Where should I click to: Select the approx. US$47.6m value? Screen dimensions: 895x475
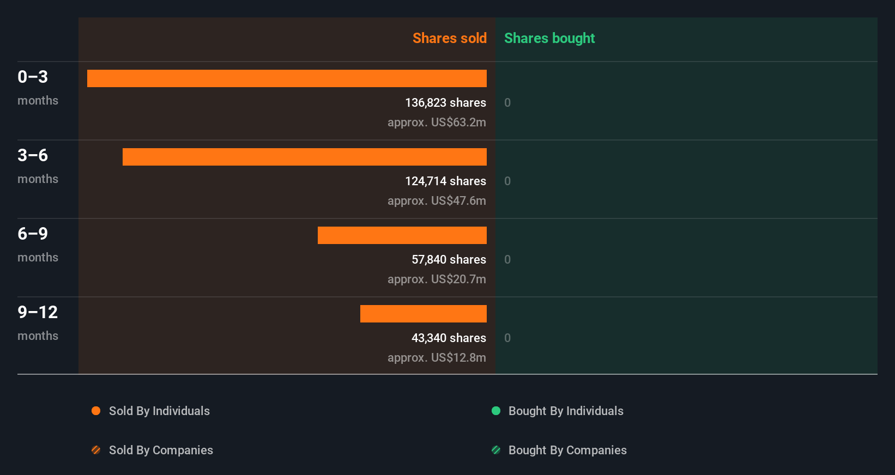437,200
